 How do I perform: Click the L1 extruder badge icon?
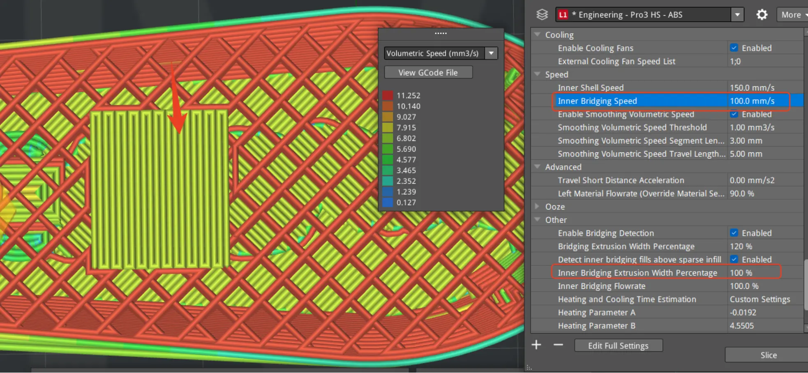pos(563,15)
